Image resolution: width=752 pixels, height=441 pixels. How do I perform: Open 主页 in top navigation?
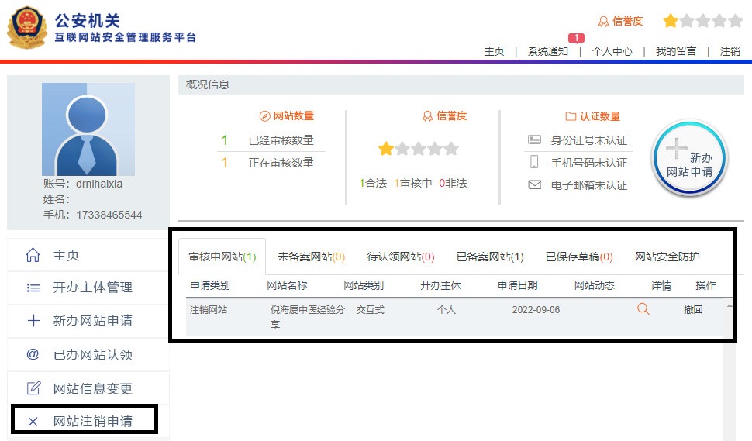point(494,51)
